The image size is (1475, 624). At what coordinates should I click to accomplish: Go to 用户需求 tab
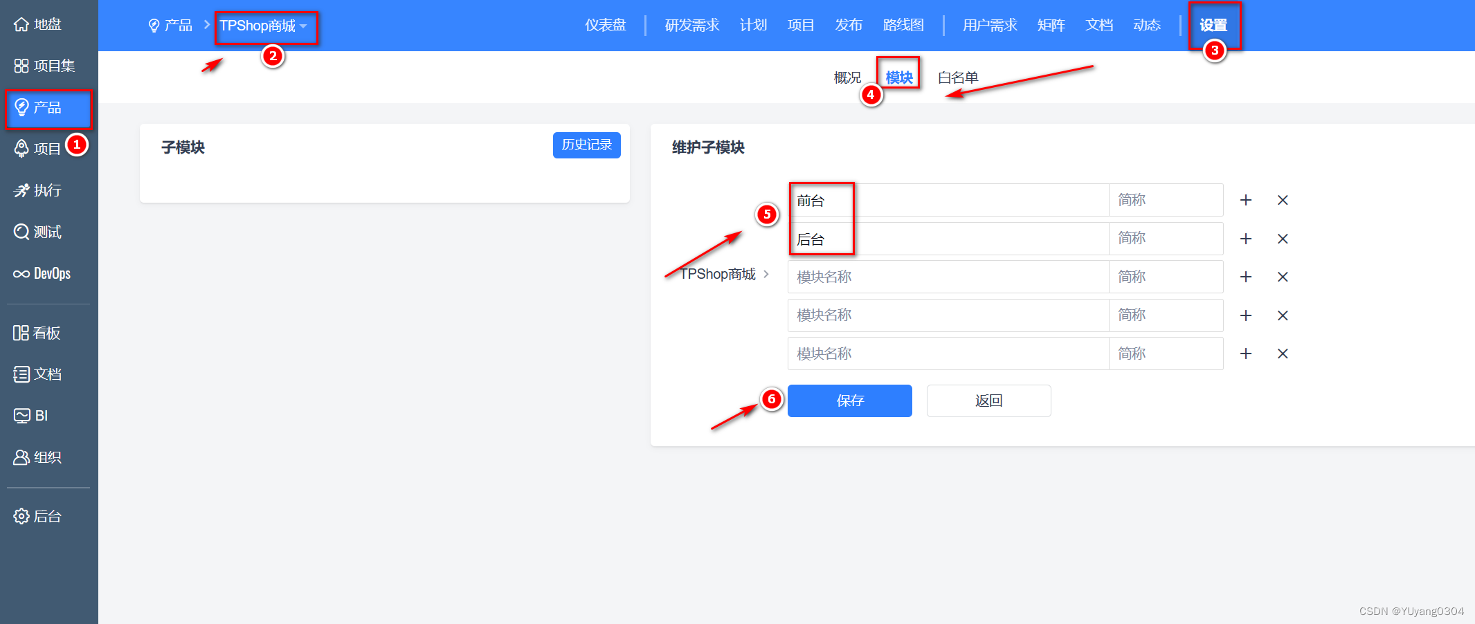pyautogui.click(x=990, y=26)
